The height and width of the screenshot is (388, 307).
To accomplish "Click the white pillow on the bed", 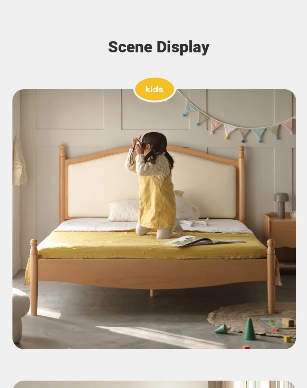I will click(x=123, y=211).
